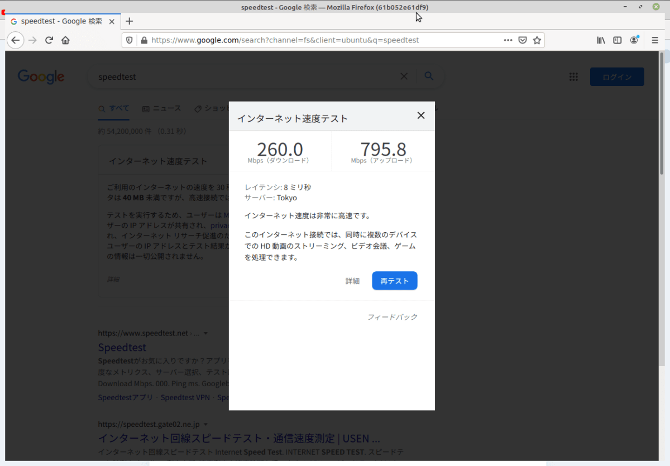Image resolution: width=670 pixels, height=466 pixels.
Task: Select the すべて search tab
Action: point(114,109)
